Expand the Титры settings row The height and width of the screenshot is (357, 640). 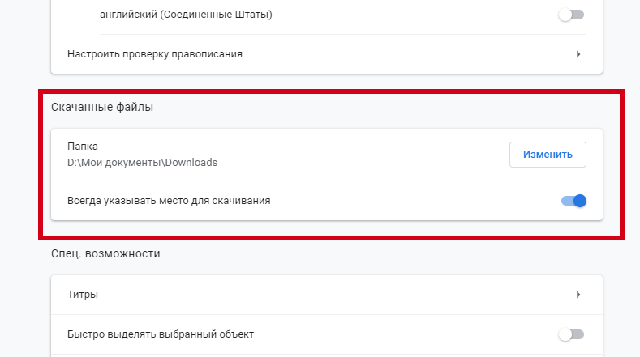pos(324,295)
